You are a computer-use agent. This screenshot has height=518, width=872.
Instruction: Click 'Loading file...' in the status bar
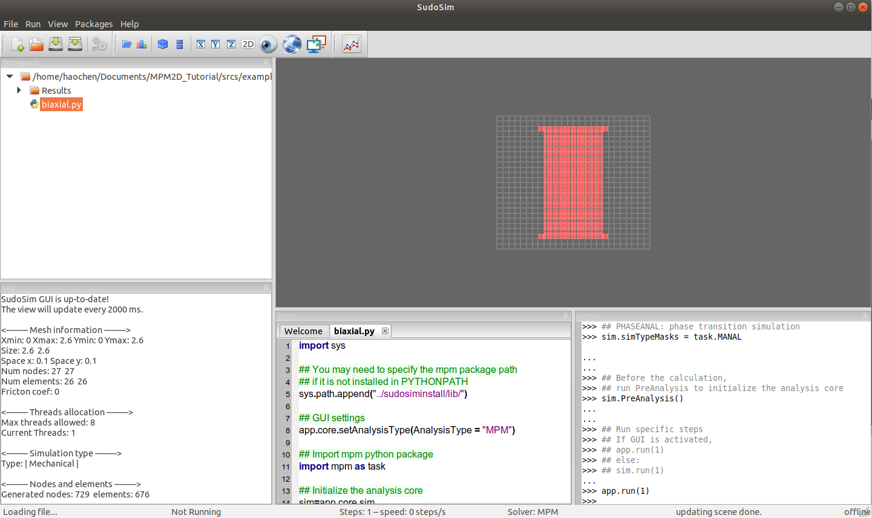30,512
